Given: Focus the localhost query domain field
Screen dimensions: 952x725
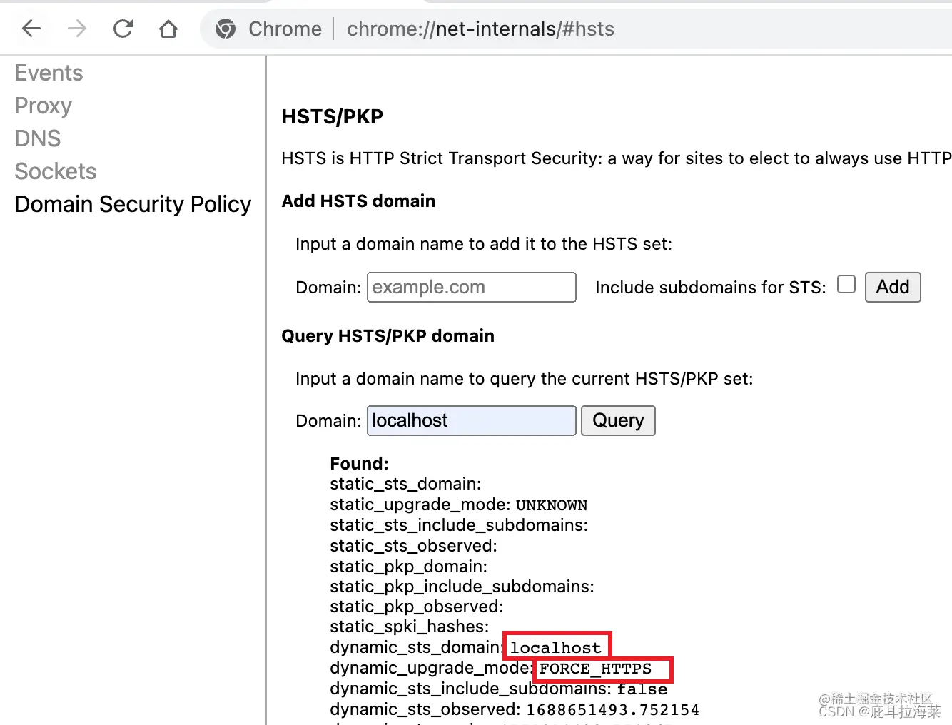Looking at the screenshot, I should pyautogui.click(x=471, y=420).
